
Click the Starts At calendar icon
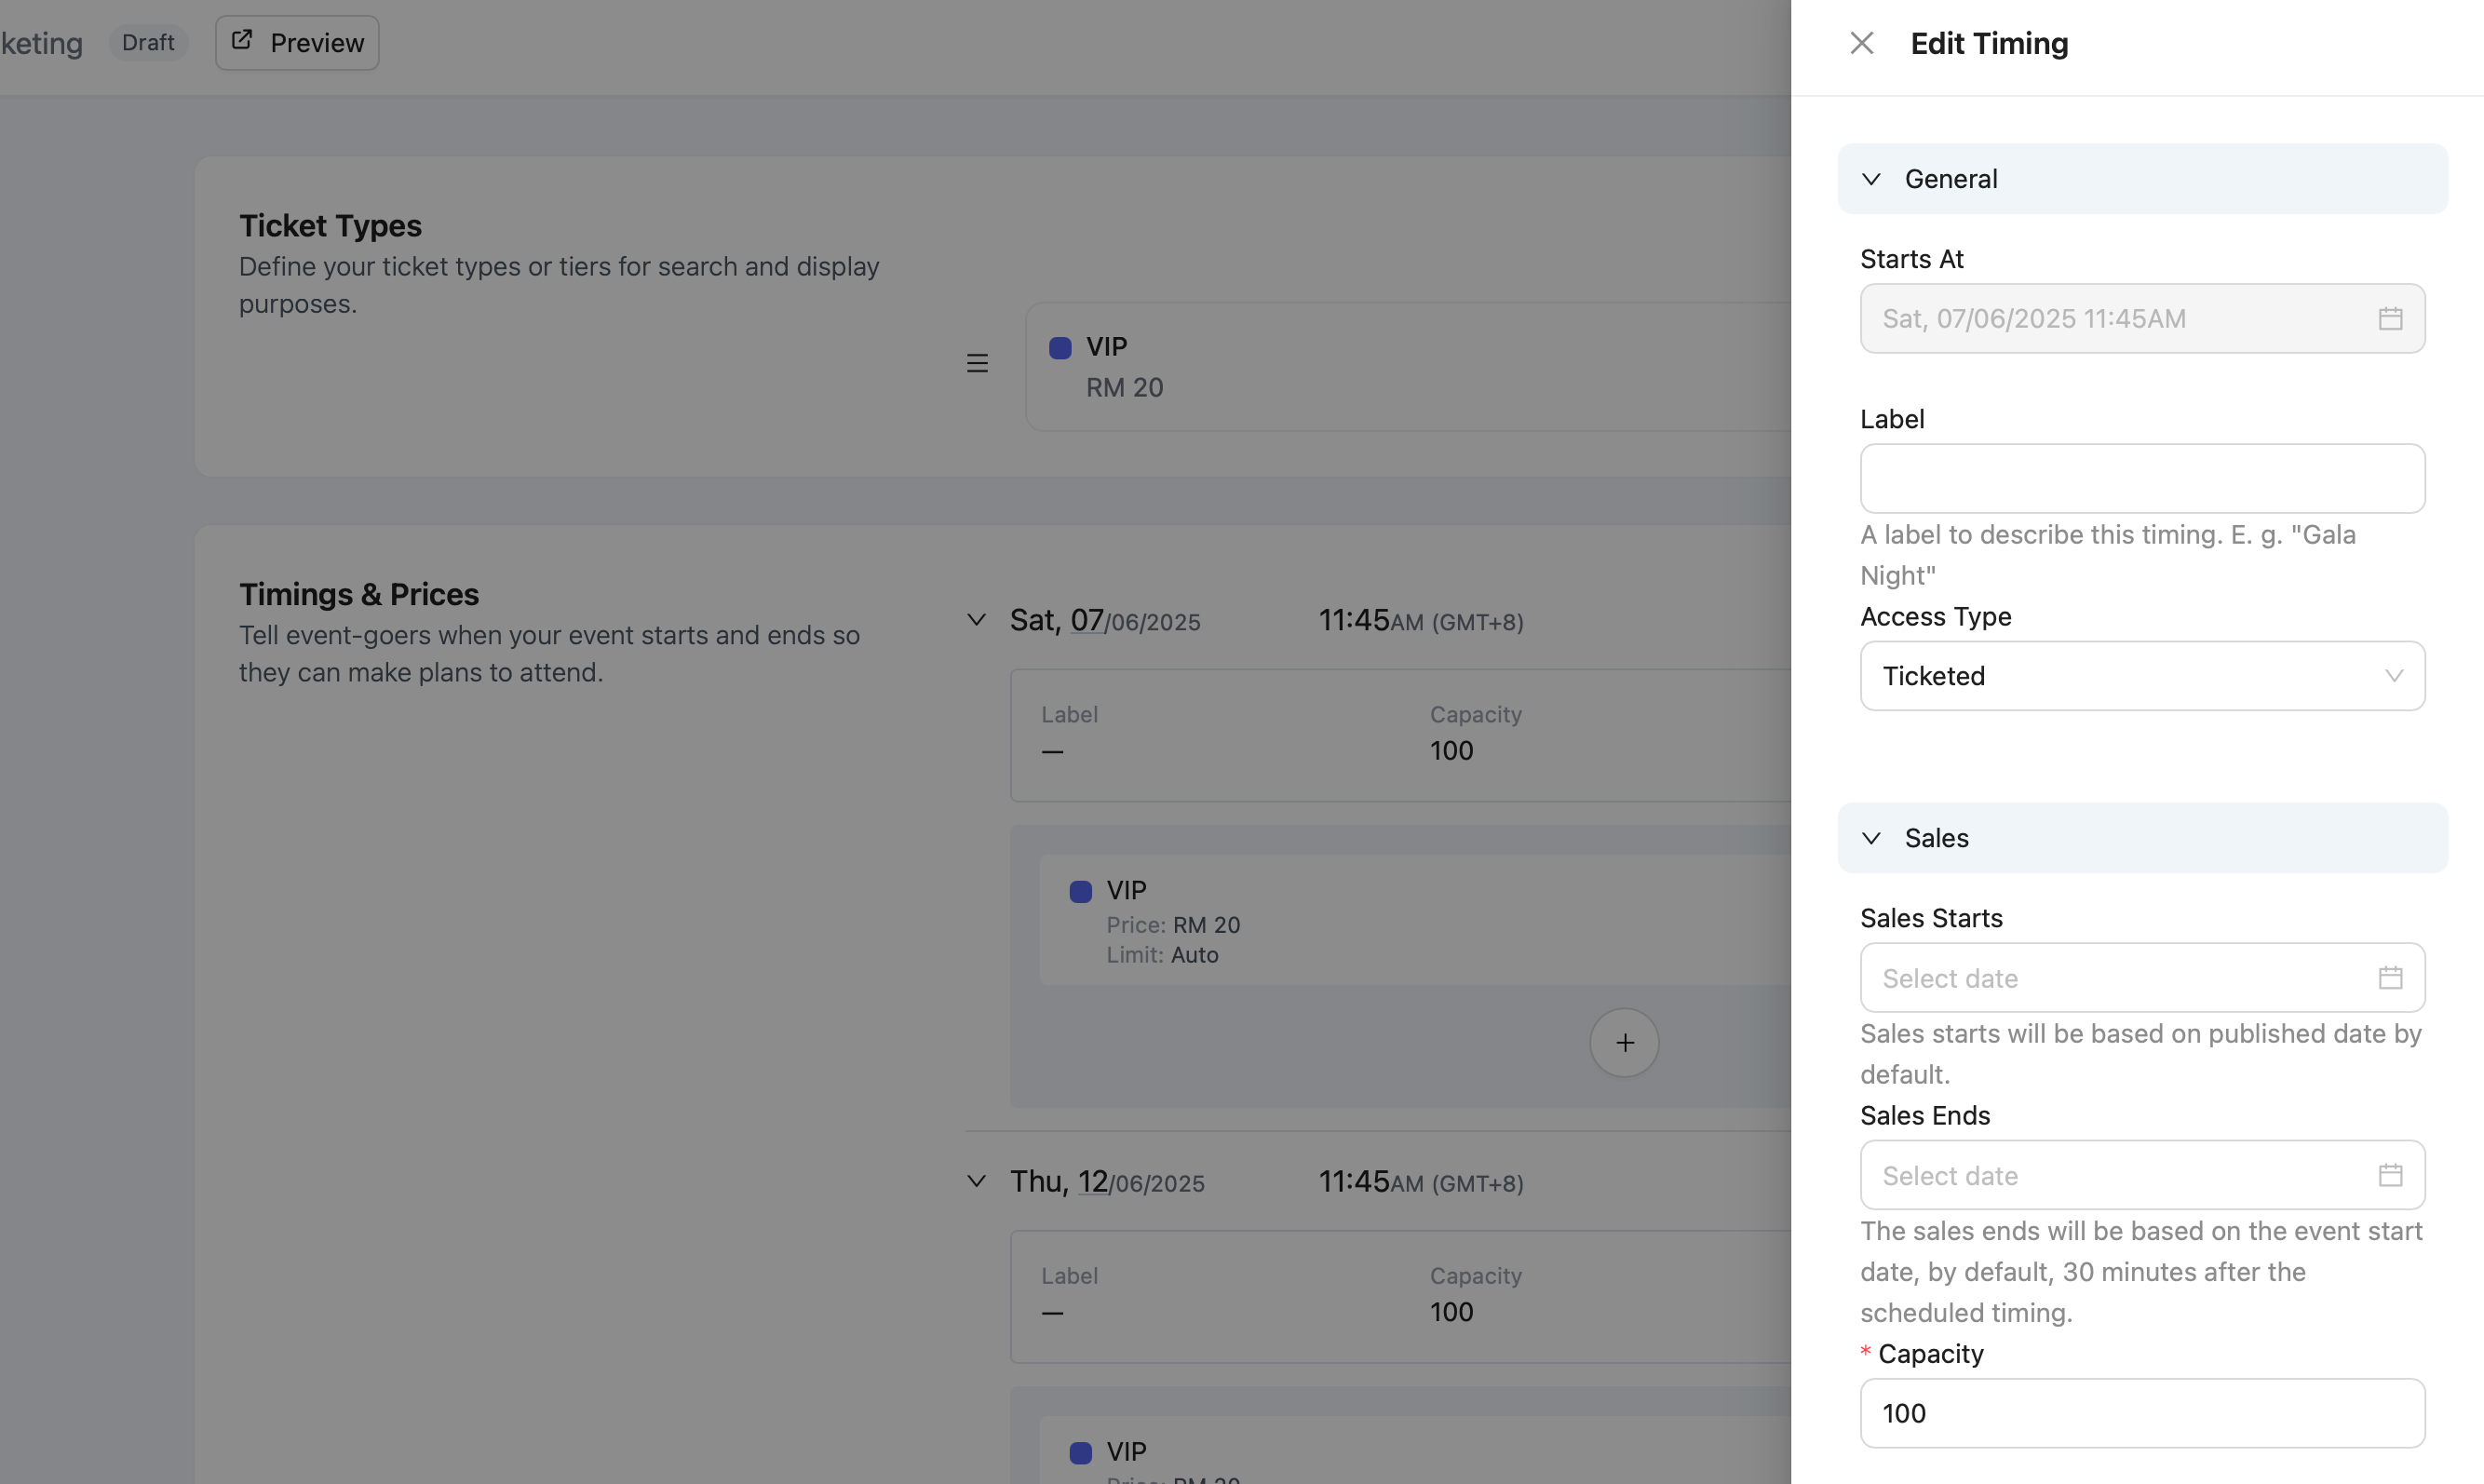[x=2389, y=318]
